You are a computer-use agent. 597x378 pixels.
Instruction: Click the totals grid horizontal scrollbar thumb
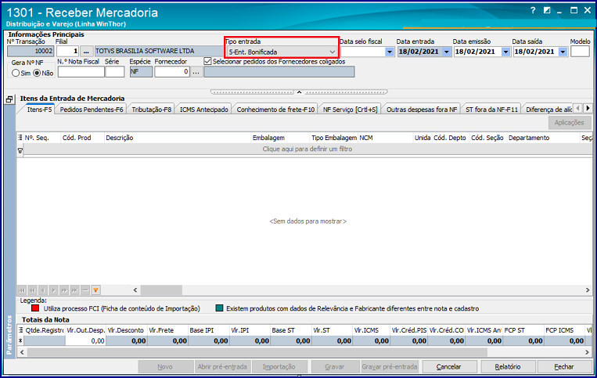click(x=257, y=352)
